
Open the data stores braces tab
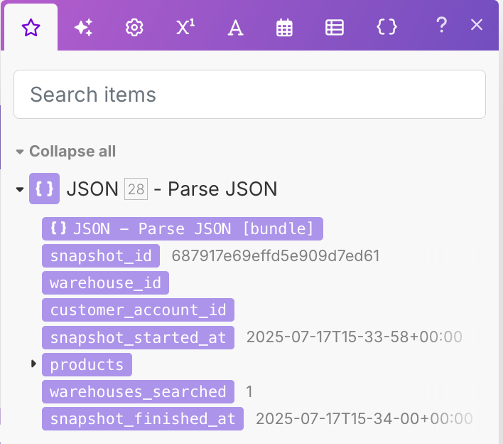[x=386, y=28]
